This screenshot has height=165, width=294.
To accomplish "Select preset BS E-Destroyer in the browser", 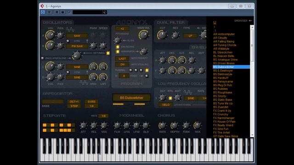I will [223, 71].
